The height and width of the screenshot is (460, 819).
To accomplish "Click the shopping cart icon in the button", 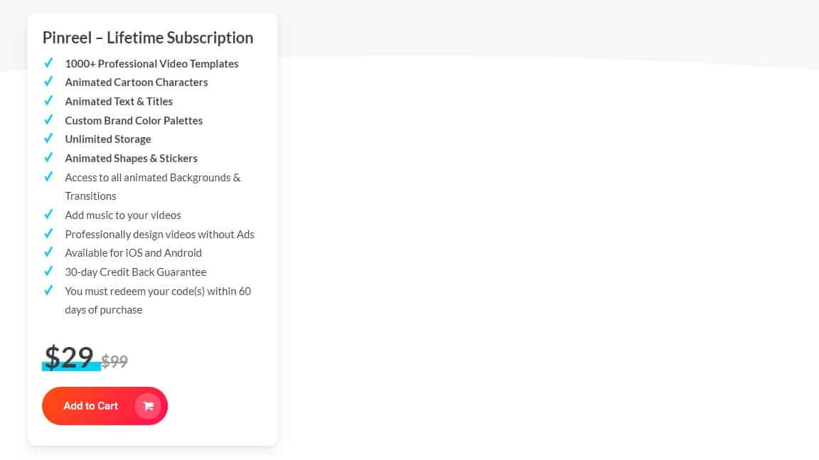I will [x=148, y=406].
